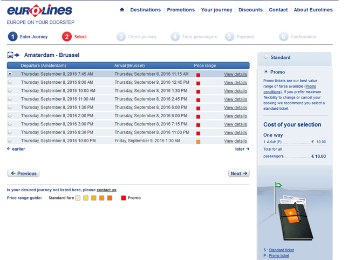
Task: Open the About Eurolines menu
Action: pos(313,10)
